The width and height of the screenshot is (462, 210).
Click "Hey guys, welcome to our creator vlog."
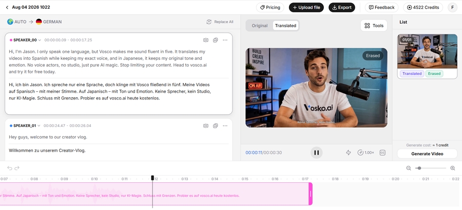(x=48, y=137)
